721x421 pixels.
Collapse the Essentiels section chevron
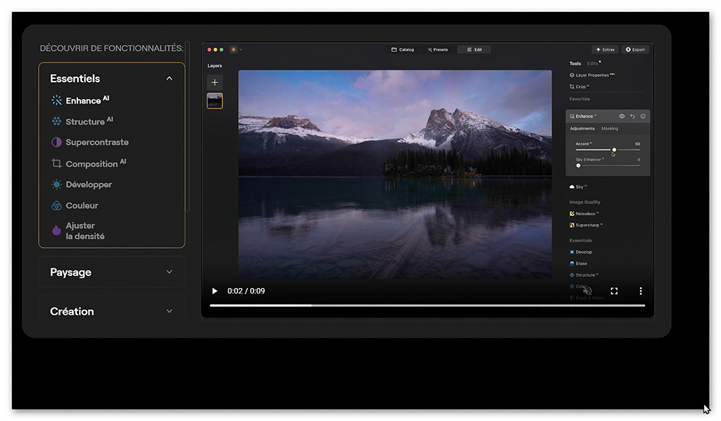click(169, 79)
